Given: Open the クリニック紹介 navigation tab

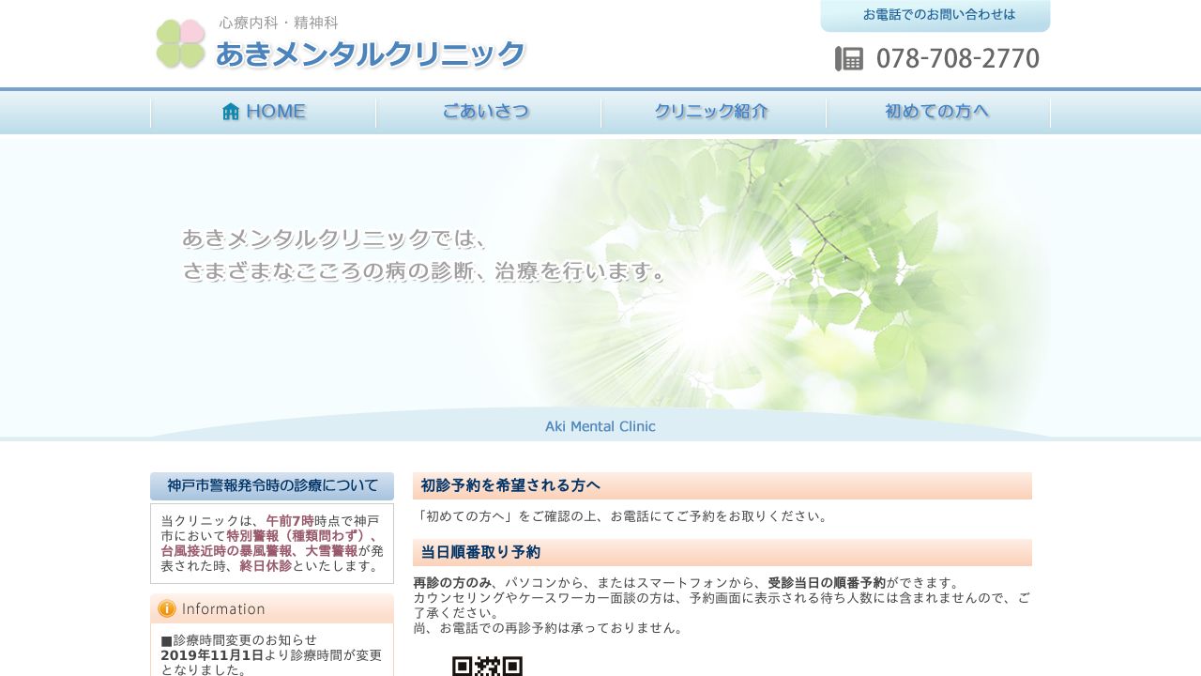Looking at the screenshot, I should (x=712, y=112).
